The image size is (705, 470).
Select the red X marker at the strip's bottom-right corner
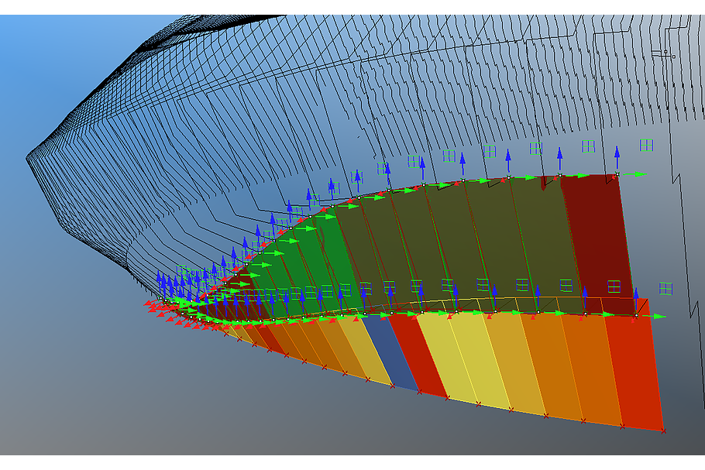(x=664, y=431)
